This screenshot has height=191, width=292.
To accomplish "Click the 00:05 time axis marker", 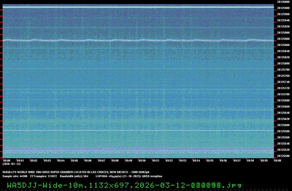I will (74, 160).
